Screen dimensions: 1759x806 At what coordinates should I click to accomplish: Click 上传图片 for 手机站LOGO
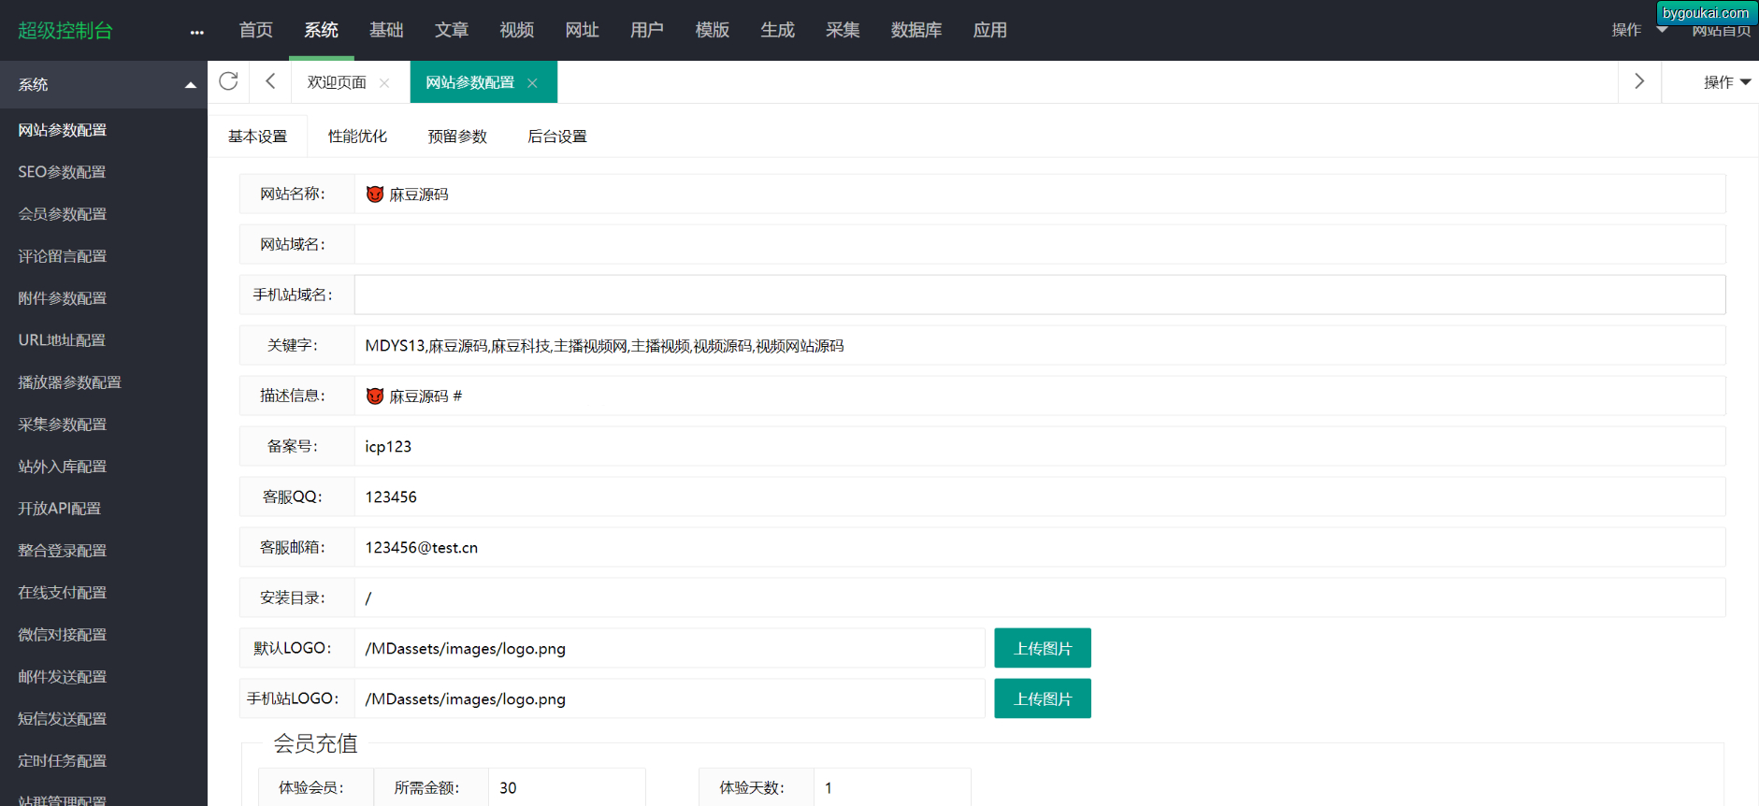pyautogui.click(x=1042, y=698)
